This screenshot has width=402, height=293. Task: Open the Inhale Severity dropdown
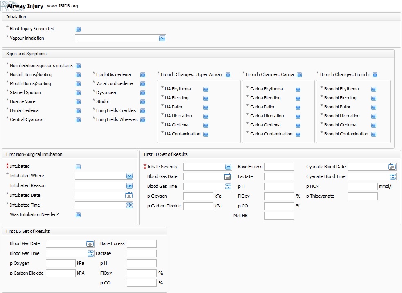pyautogui.click(x=228, y=167)
